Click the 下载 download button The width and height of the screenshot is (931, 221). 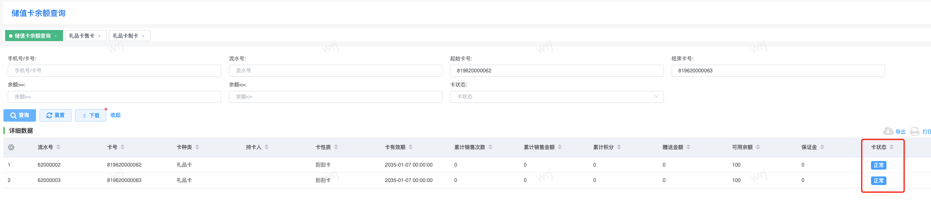point(90,115)
